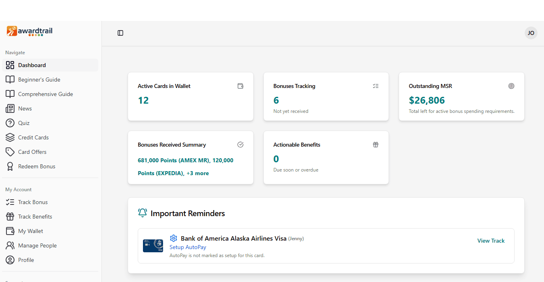Open View Track for the Alaska Airlines card
Viewport: 544px width, 282px height.
(491, 240)
